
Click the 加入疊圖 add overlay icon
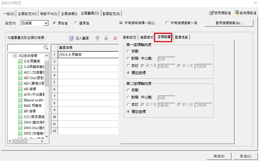71,38
